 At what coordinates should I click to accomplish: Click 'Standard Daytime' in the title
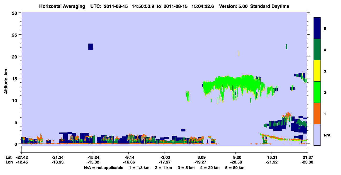(270, 6)
